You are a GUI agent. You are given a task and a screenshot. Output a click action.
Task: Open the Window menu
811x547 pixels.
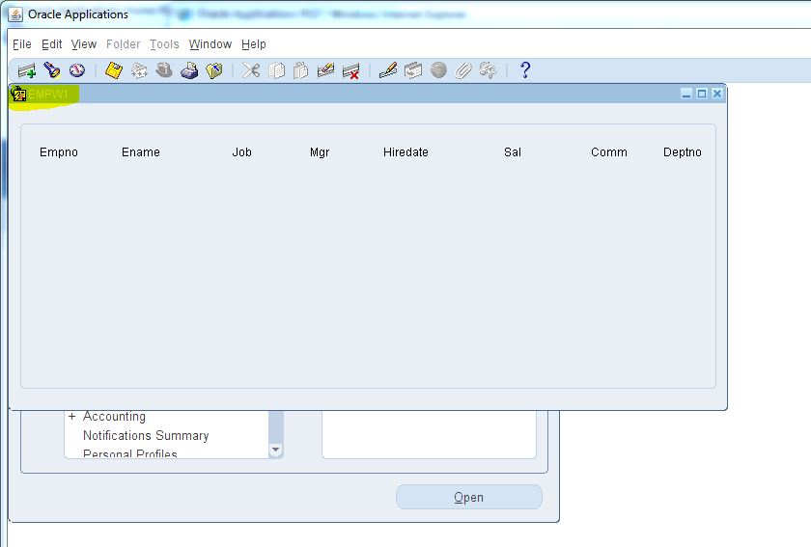point(210,44)
